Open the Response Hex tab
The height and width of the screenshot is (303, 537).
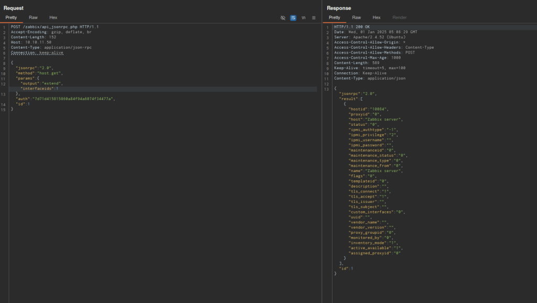(377, 17)
